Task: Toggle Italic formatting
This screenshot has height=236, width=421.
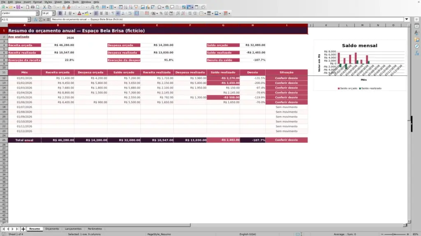Action: 65,14
